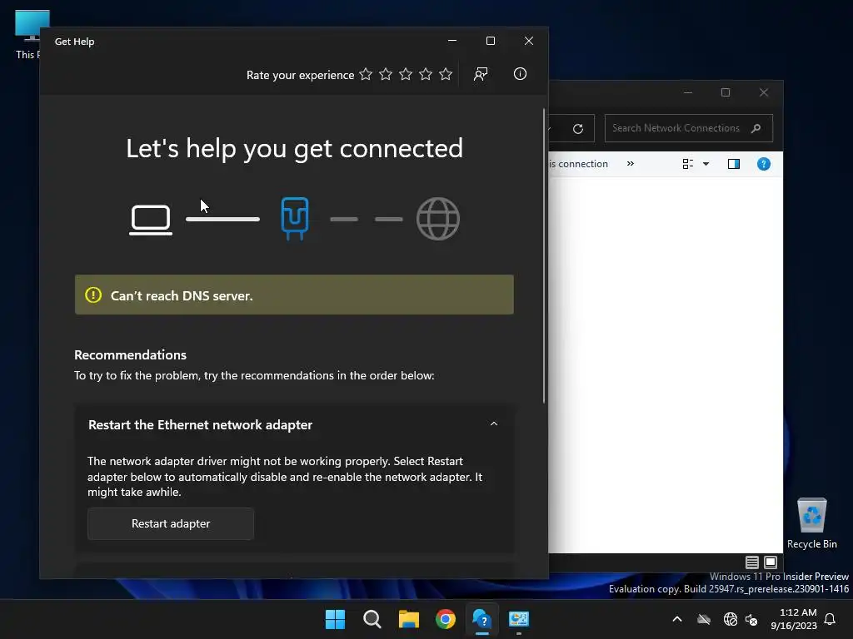Open taskbar Search

(372, 619)
